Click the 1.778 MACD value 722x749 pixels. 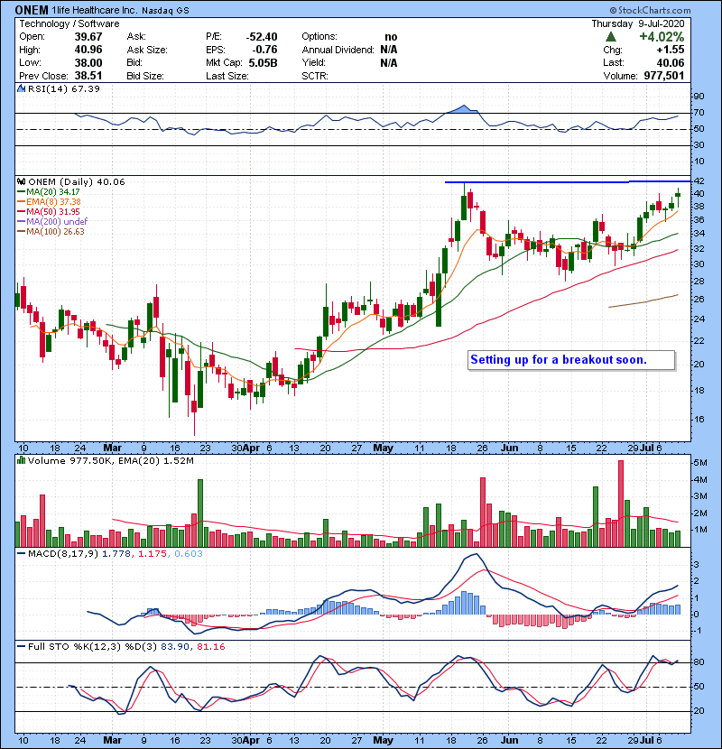pyautogui.click(x=116, y=554)
